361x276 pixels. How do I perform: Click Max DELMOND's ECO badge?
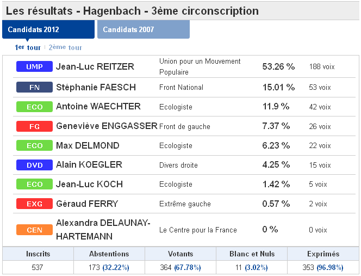pyautogui.click(x=34, y=145)
